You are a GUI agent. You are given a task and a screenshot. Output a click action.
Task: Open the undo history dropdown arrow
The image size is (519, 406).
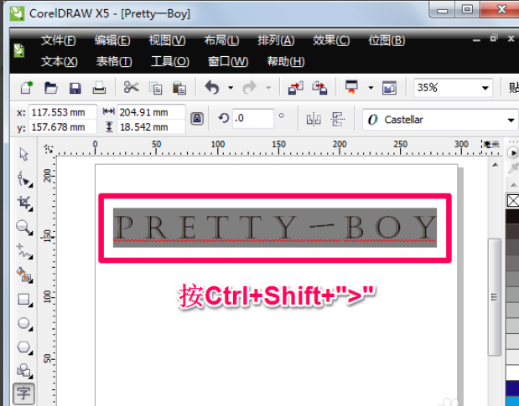[231, 88]
